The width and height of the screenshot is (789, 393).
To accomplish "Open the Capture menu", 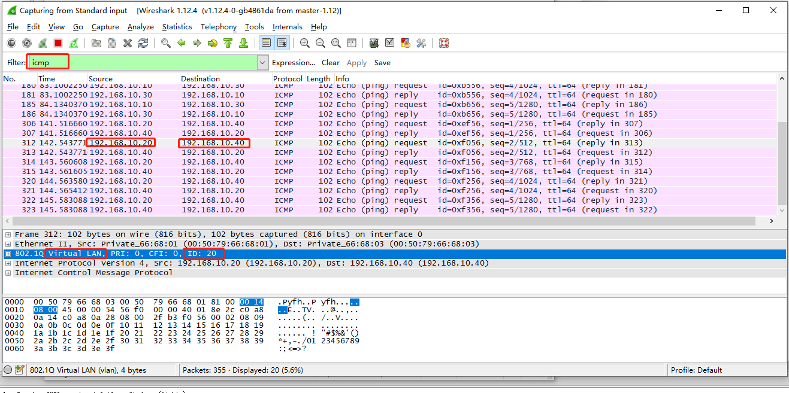I will (105, 27).
